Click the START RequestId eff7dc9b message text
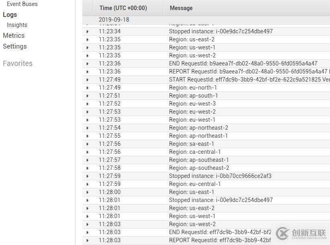 pos(249,80)
